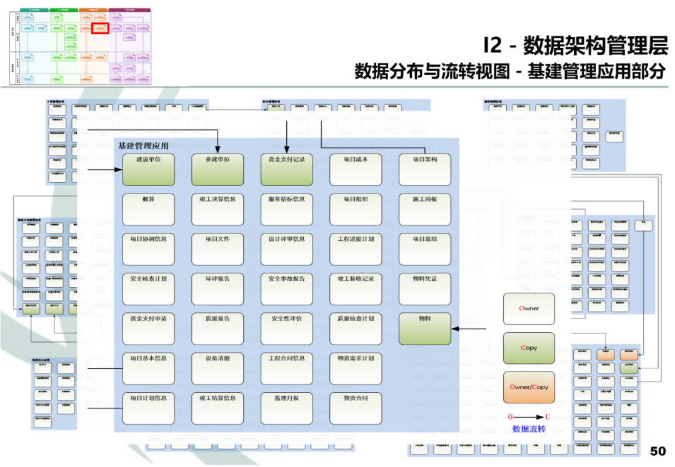Choose the 项目协调信息 data box
Viewport: 675px width, 467px height.
coord(149,249)
